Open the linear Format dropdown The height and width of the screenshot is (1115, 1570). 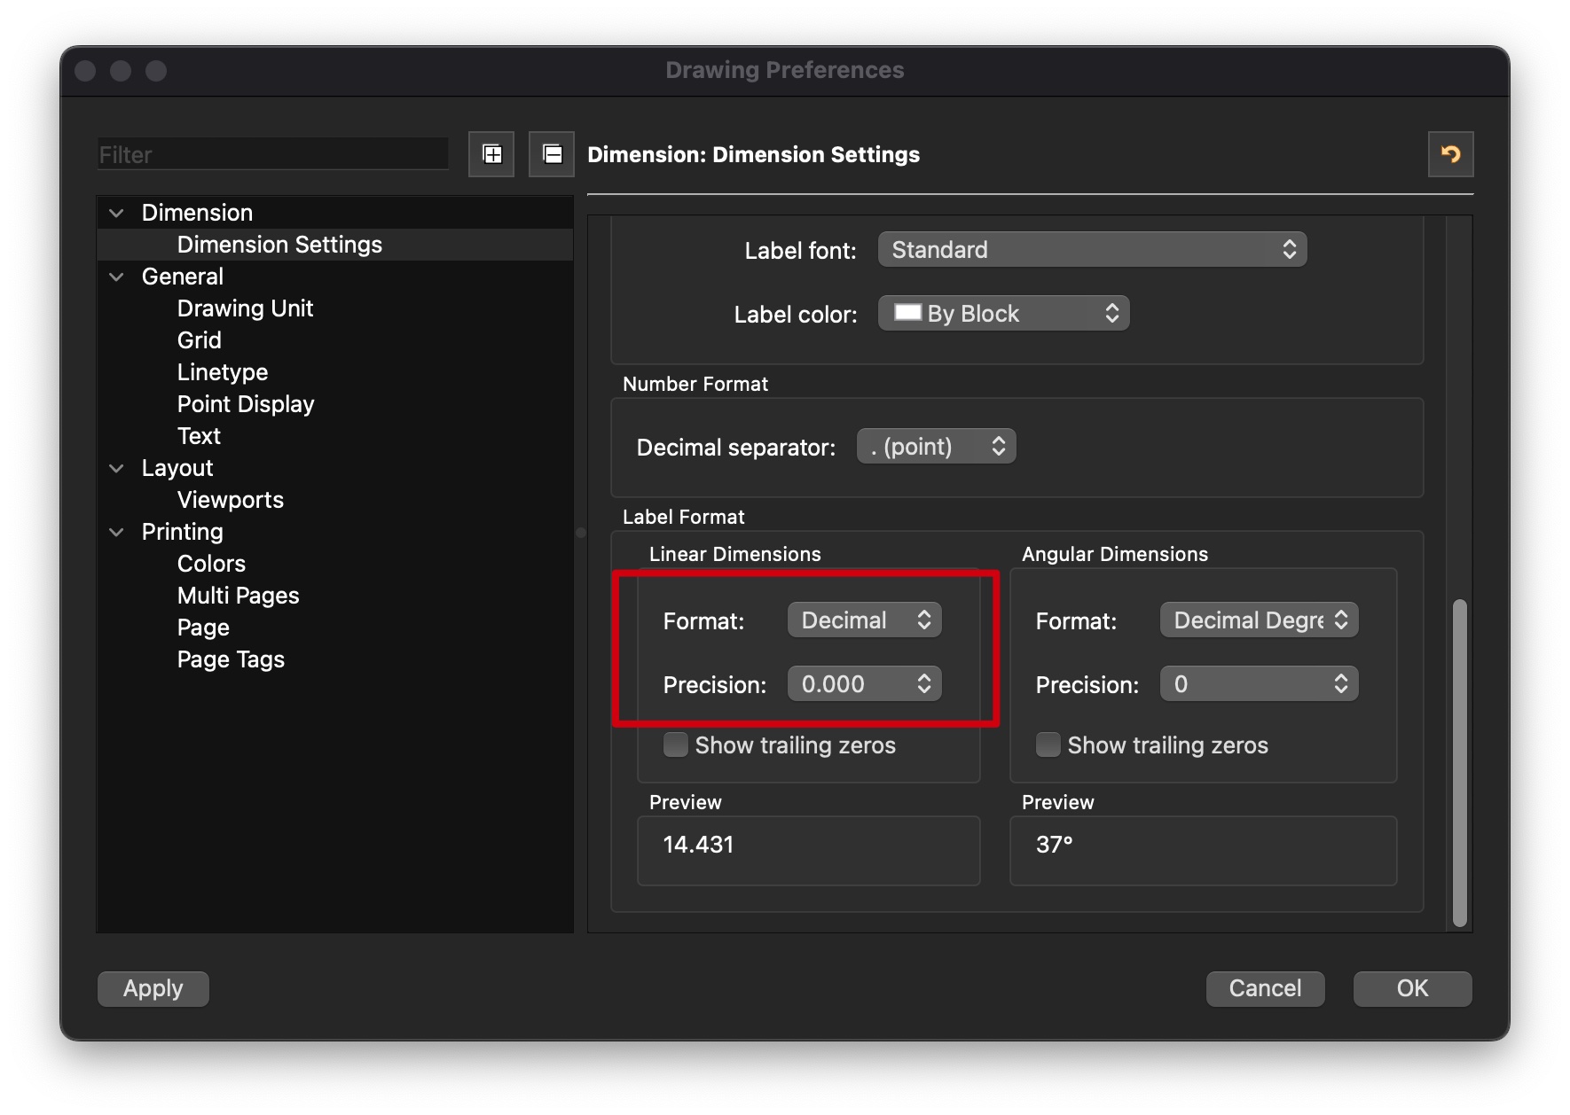[x=864, y=620]
